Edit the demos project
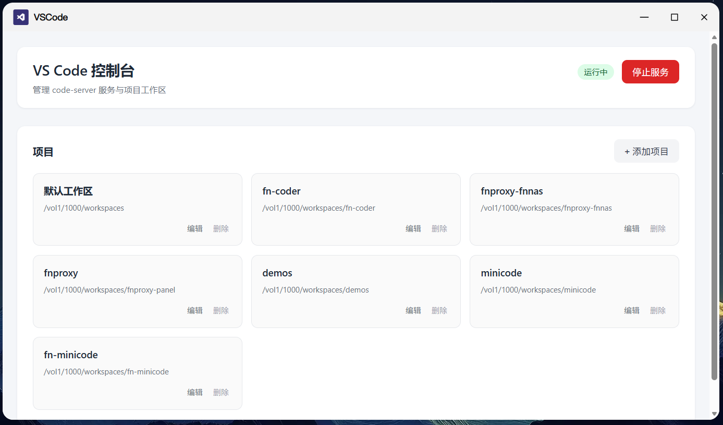Image resolution: width=723 pixels, height=425 pixels. click(413, 310)
